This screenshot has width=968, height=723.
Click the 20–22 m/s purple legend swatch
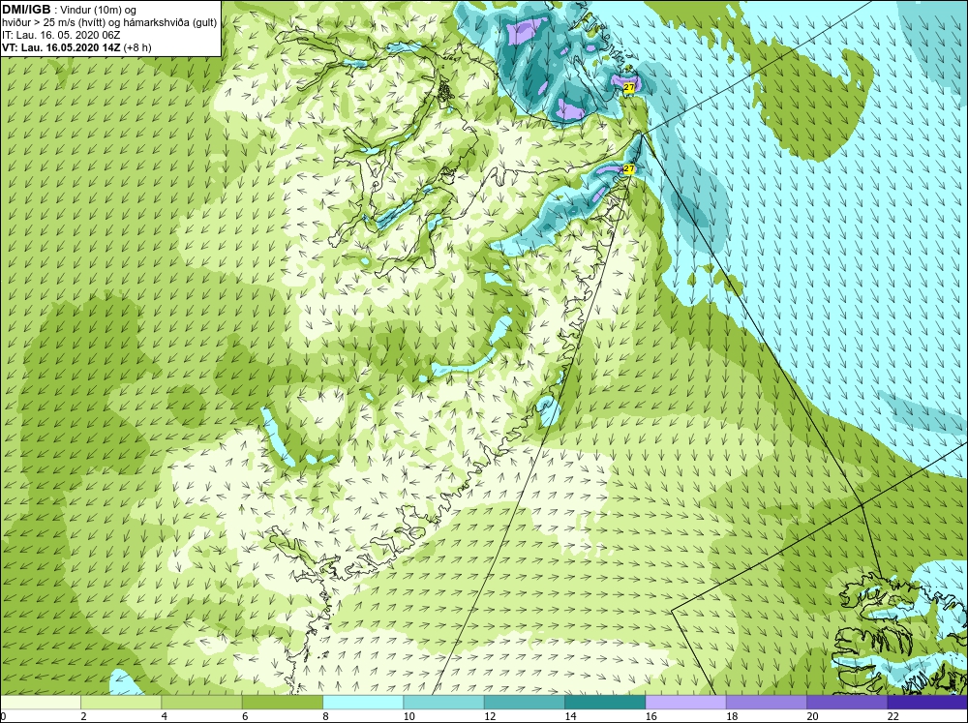click(846, 702)
